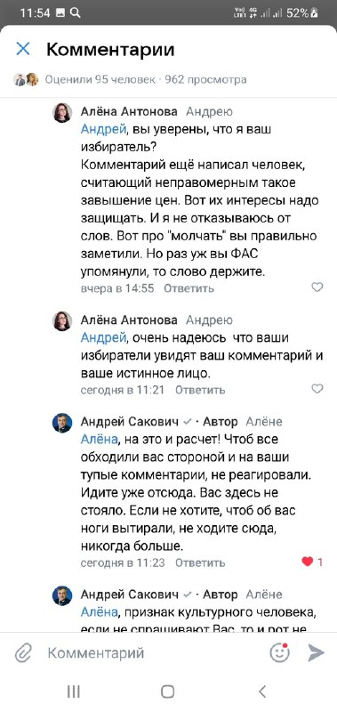The width and height of the screenshot is (337, 712).
Task: Tap Android recent apps button
Action: [74, 692]
